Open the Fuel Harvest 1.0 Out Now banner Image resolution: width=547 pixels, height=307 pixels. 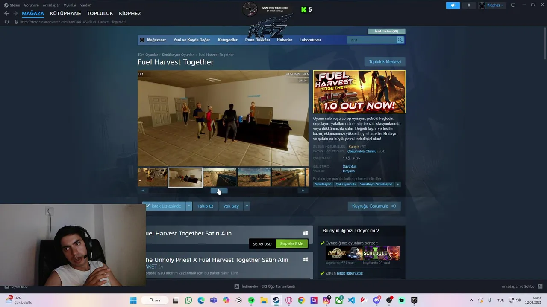coord(359,92)
